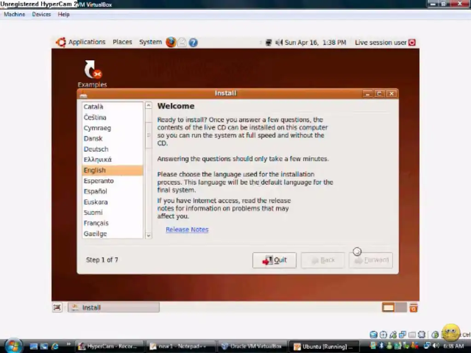Click the Back button in installer

[323, 260]
